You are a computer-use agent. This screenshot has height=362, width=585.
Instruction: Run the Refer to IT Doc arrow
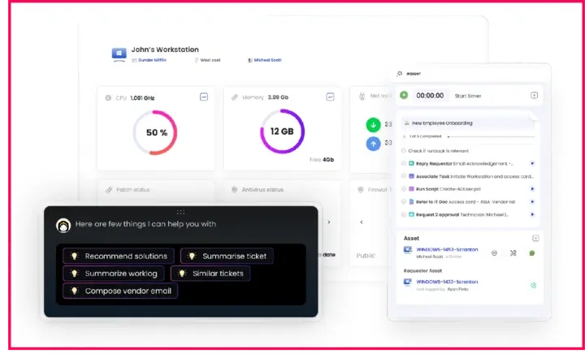[532, 201]
